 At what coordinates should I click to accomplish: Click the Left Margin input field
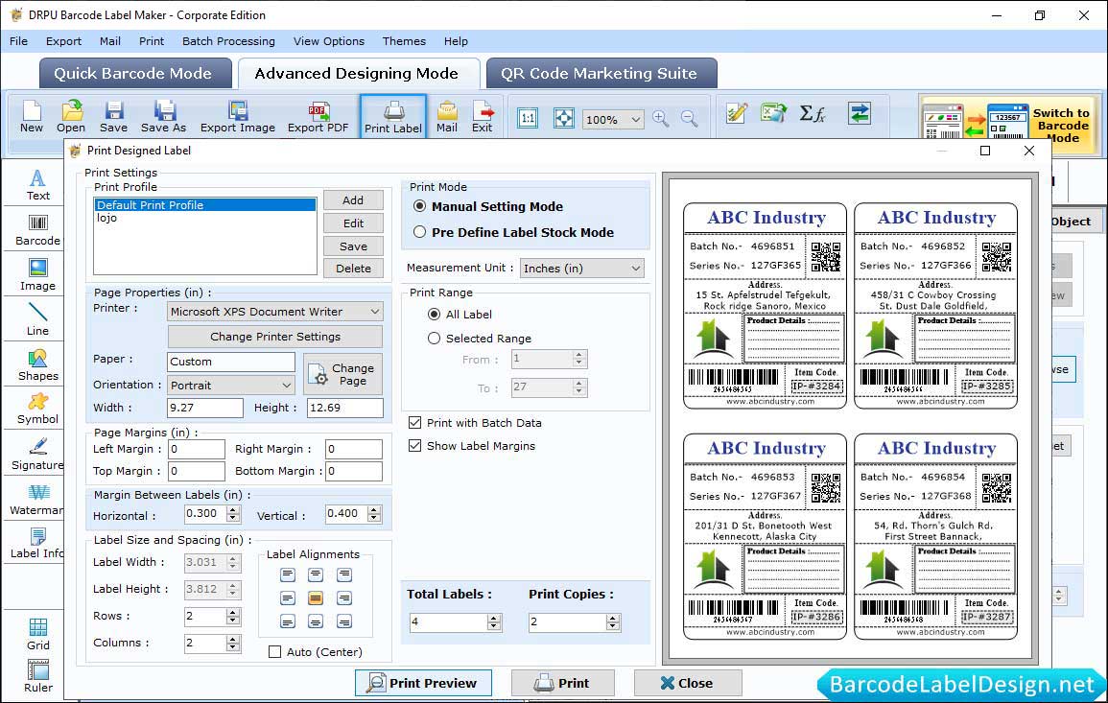(x=197, y=450)
